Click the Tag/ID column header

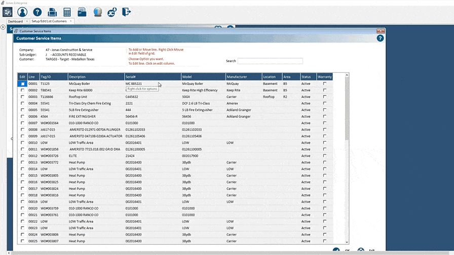pyautogui.click(x=54, y=77)
